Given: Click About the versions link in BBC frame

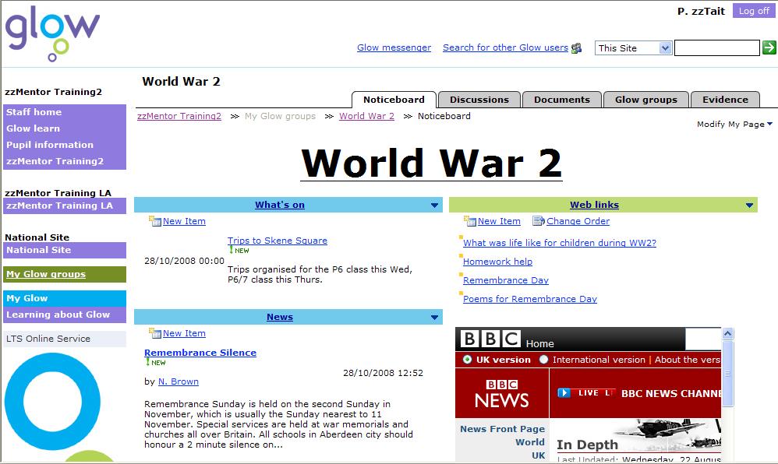Looking at the screenshot, I should pyautogui.click(x=688, y=360).
